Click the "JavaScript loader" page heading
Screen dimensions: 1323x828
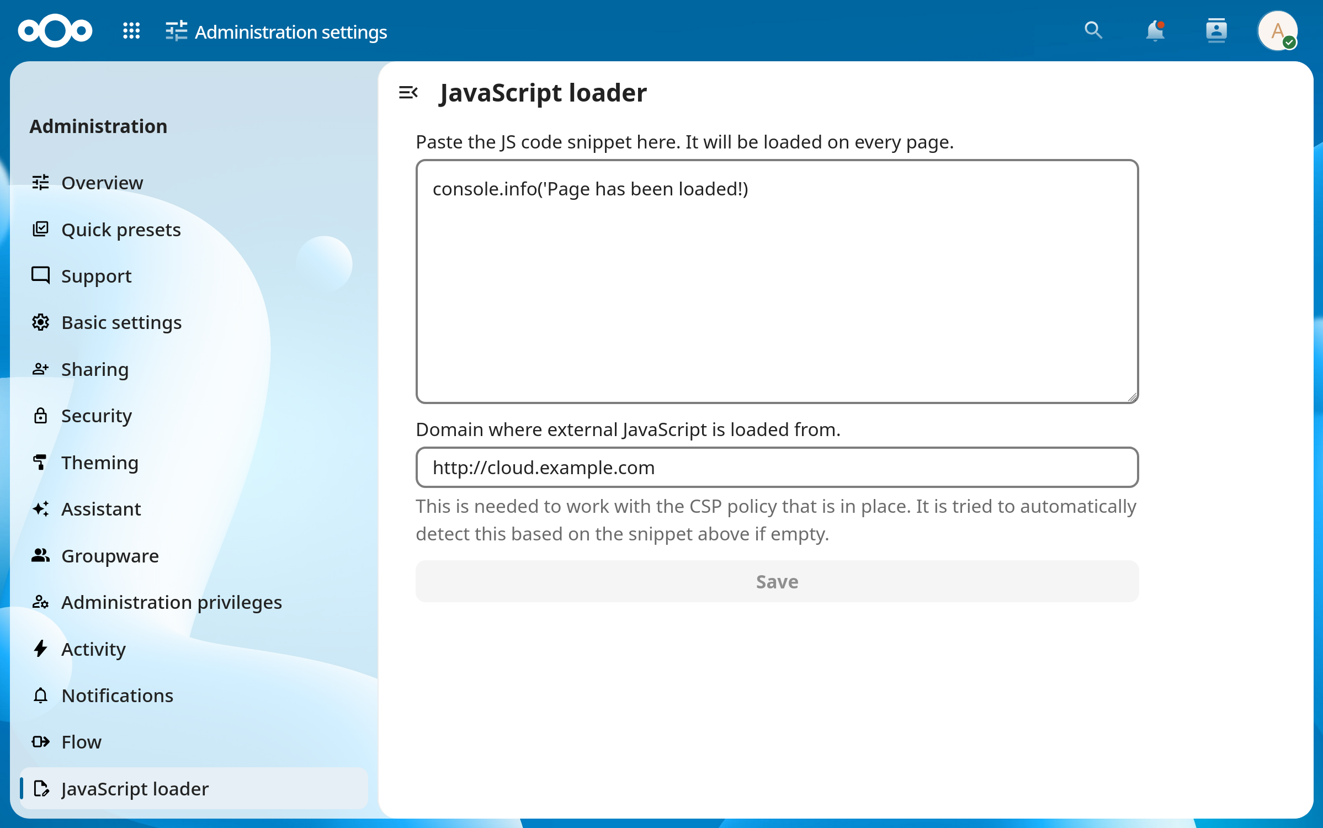(x=543, y=93)
